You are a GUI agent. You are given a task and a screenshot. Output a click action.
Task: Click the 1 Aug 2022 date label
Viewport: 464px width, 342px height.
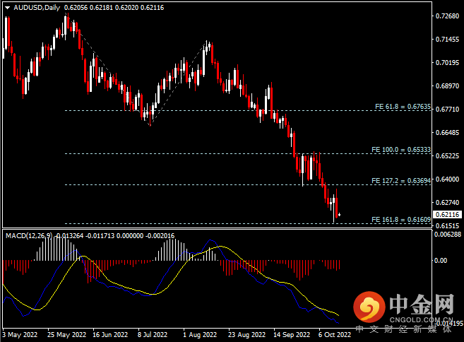(x=200, y=335)
